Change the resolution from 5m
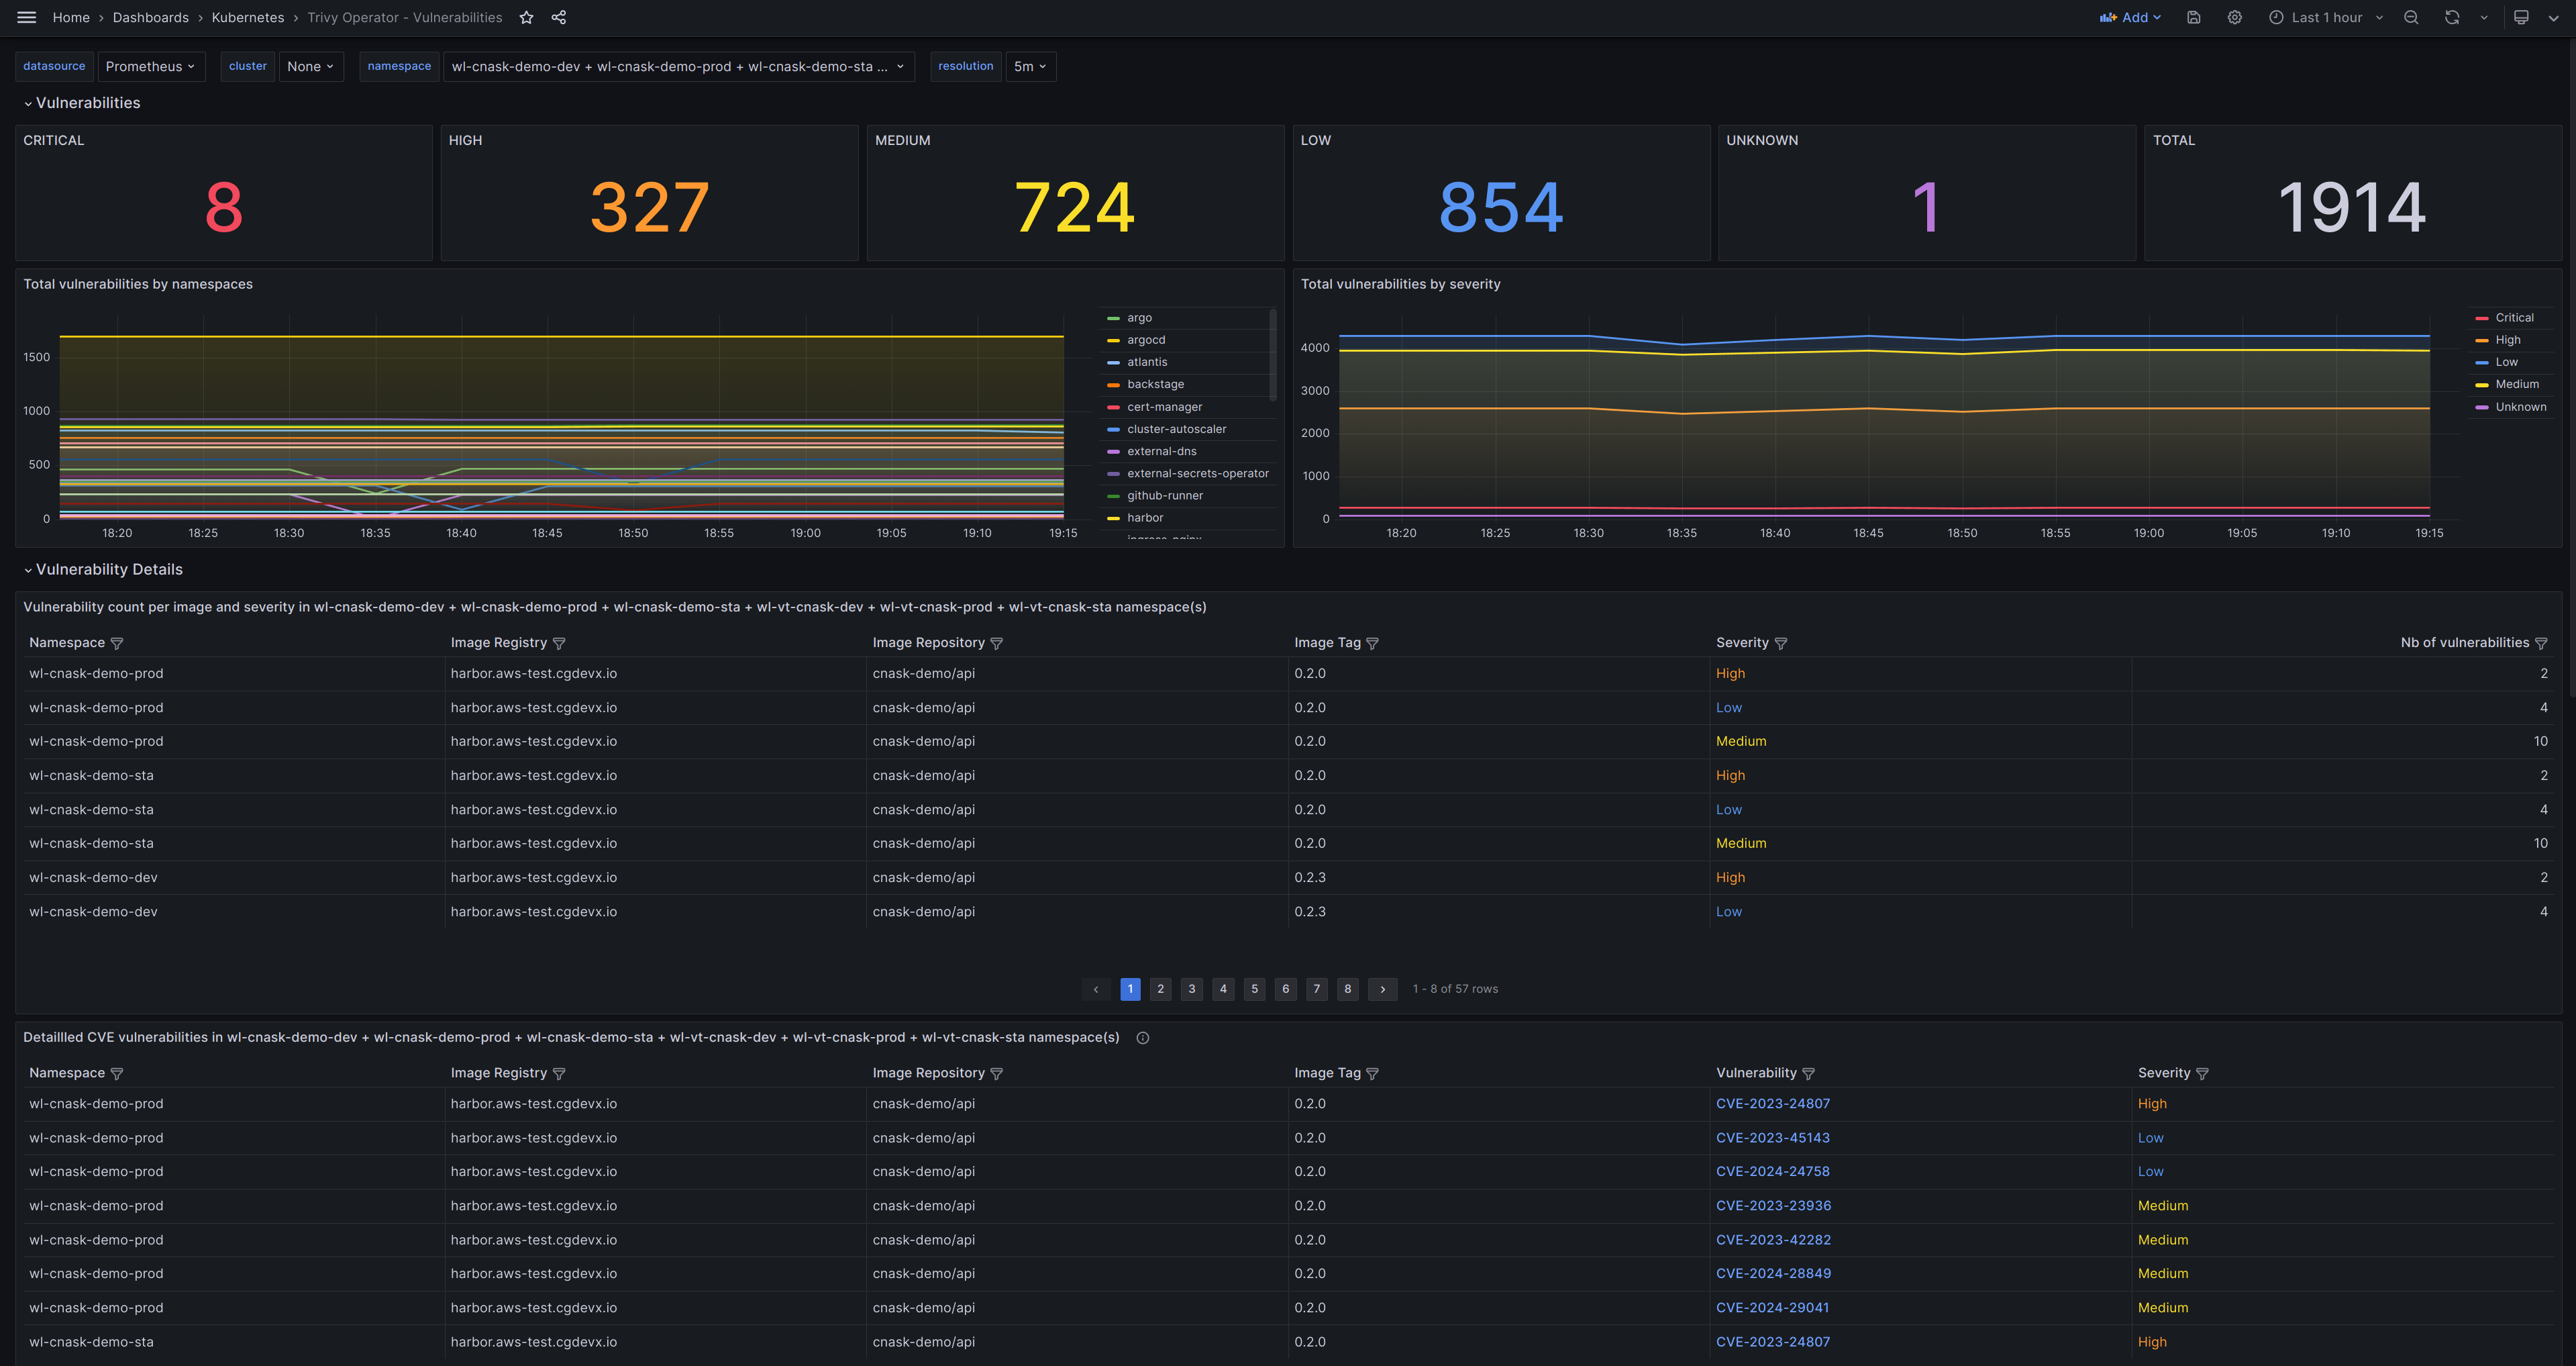Image resolution: width=2576 pixels, height=1366 pixels. (1030, 66)
